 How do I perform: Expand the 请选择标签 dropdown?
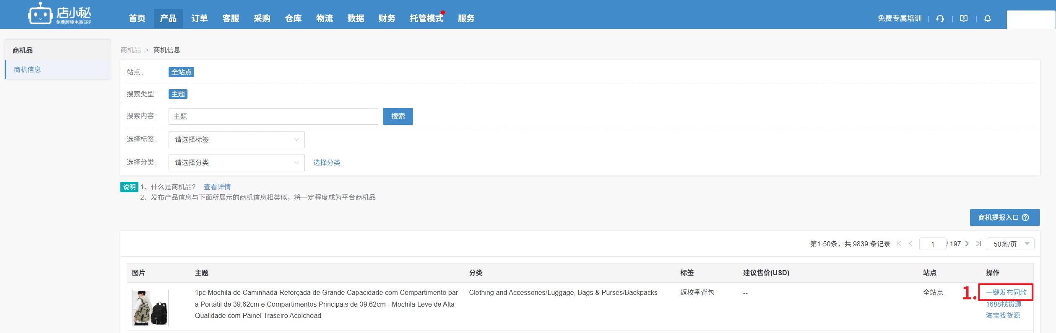(x=237, y=139)
